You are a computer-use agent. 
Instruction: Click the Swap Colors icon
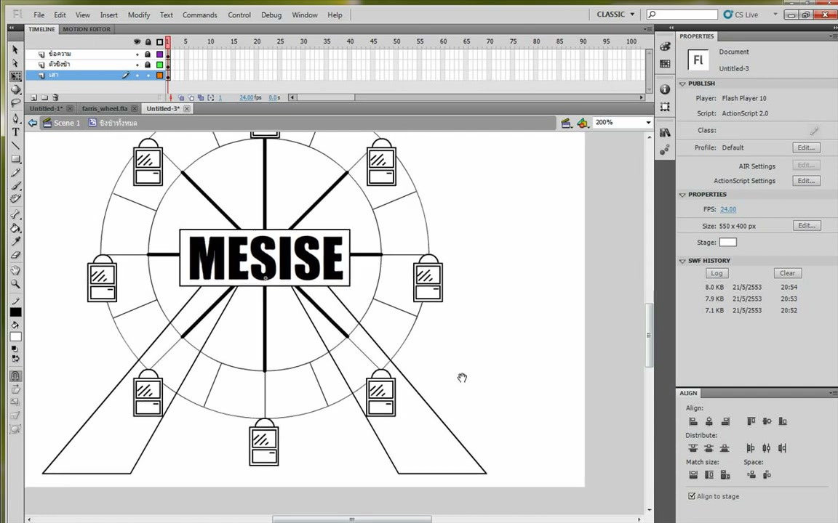pyautogui.click(x=15, y=359)
